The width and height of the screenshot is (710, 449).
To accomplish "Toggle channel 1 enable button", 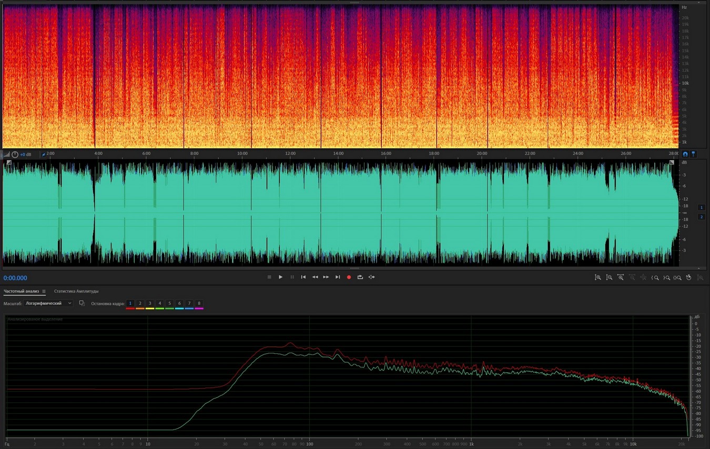I will point(701,207).
